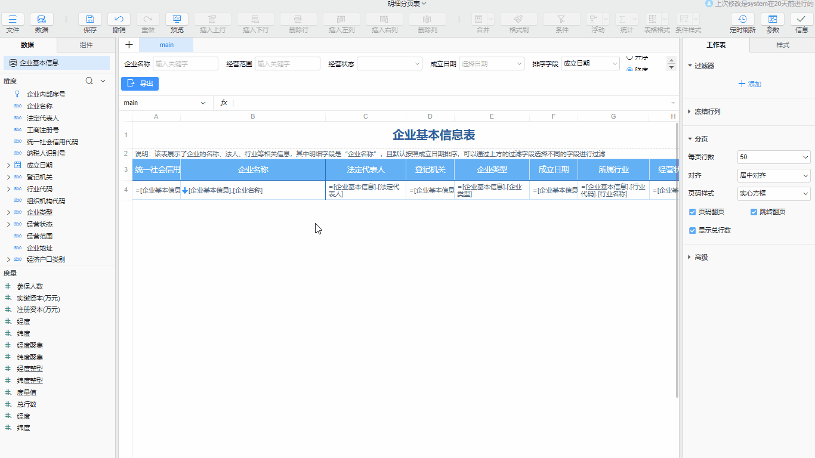This screenshot has width=815, height=458.
Task: Click 添加 to add a filter
Action: click(749, 84)
